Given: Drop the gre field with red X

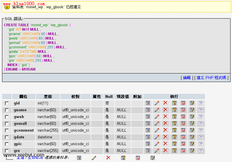Looking at the screenshot, I should (165, 151).
